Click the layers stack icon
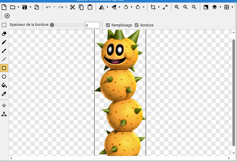The width and height of the screenshot is (237, 162). 215,7
